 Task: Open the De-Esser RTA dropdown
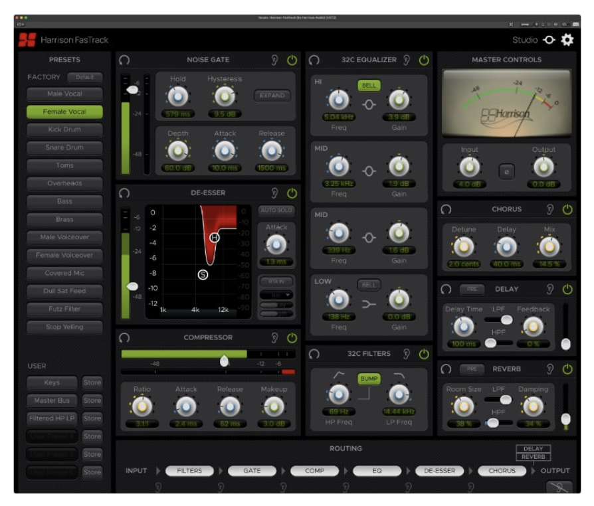point(276,295)
